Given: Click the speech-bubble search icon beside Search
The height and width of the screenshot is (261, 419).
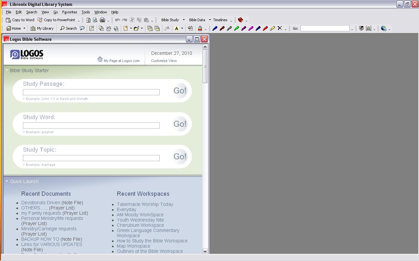Looking at the screenshot, I should [x=82, y=28].
